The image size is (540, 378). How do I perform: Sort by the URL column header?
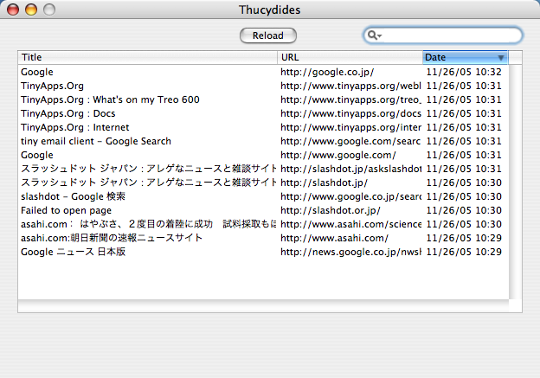tap(350, 57)
